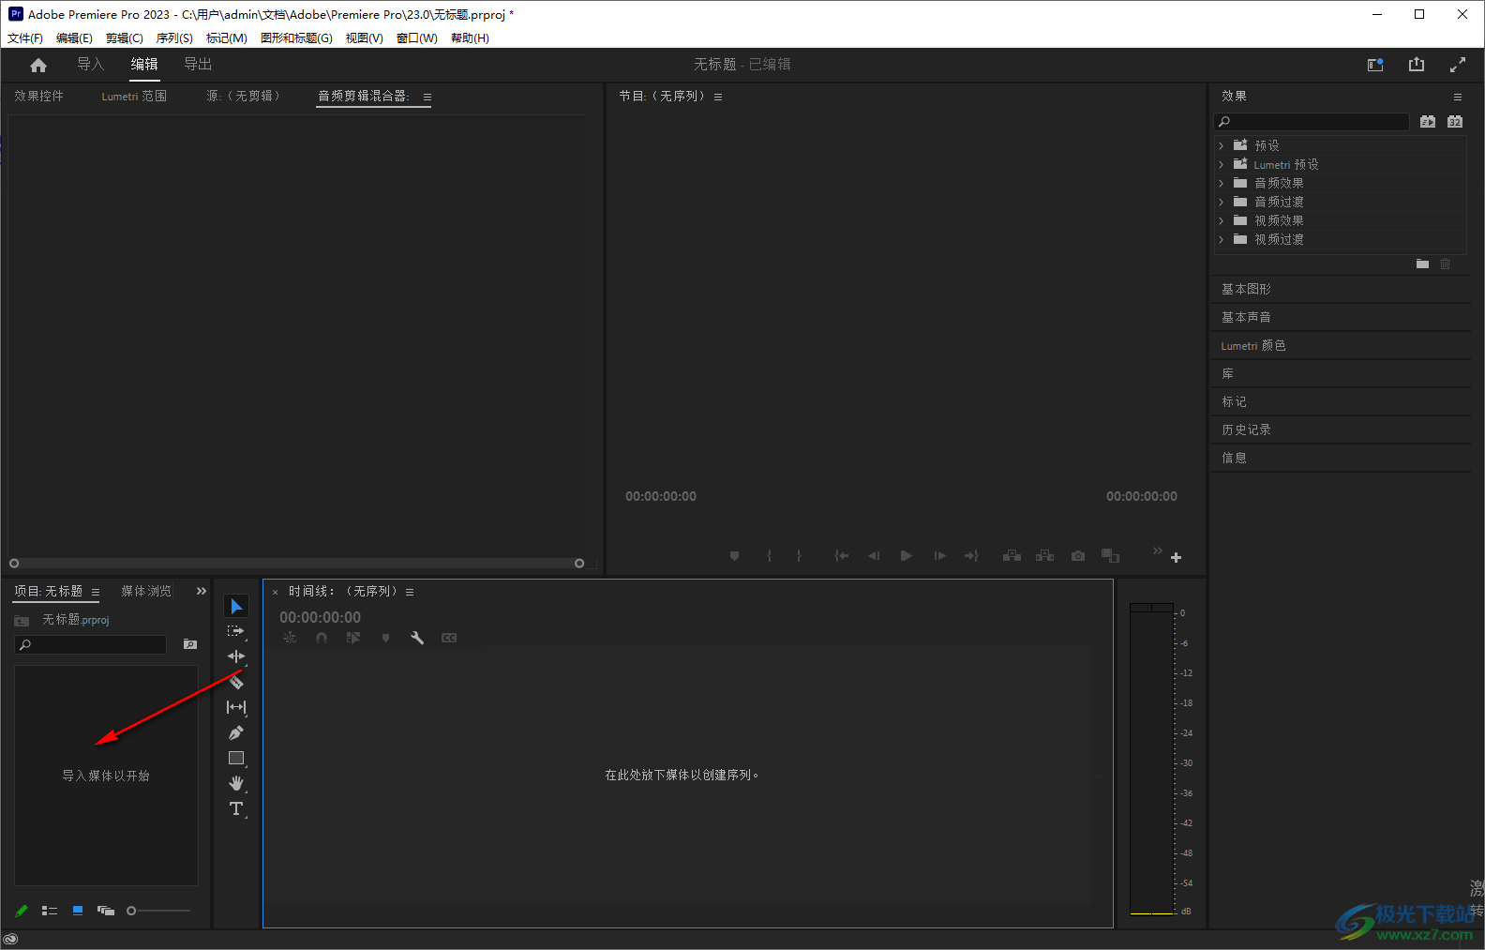Open the program monitor panel menu

pos(718,97)
